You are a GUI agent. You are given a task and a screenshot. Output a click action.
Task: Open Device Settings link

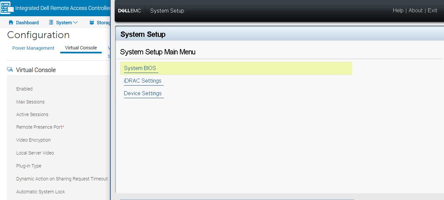(143, 94)
